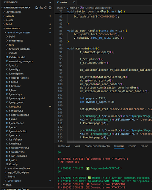Viewport: 152px width, 190px height.
Task: Collapse all folders in explorer
Action: tap(50, 8)
